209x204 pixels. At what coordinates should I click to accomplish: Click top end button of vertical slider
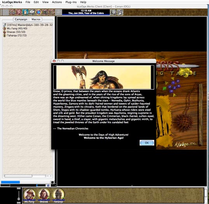19,188
